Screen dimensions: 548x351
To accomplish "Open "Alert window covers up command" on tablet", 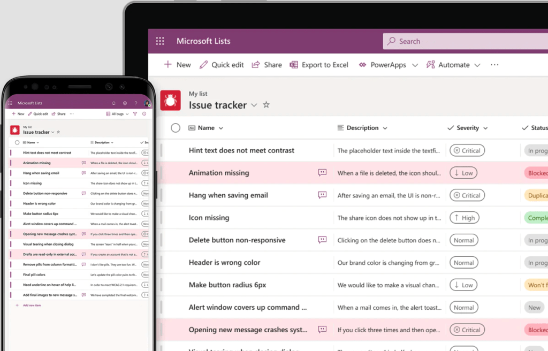I will click(x=247, y=307).
